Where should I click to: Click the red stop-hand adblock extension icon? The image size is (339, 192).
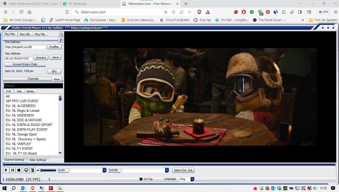244,12
